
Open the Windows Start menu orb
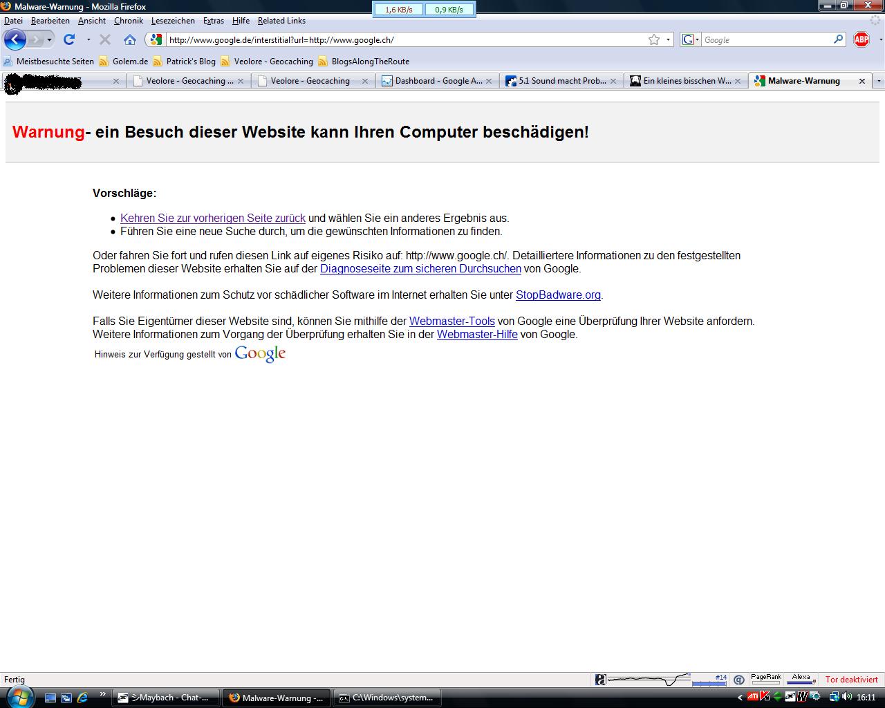point(19,696)
